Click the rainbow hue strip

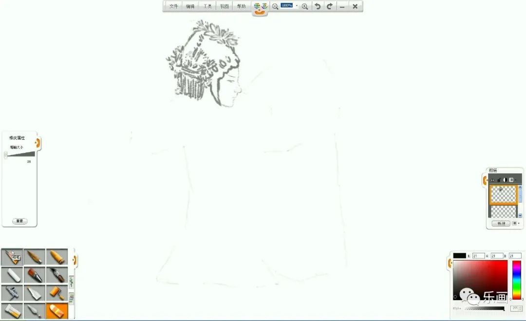[x=516, y=280]
